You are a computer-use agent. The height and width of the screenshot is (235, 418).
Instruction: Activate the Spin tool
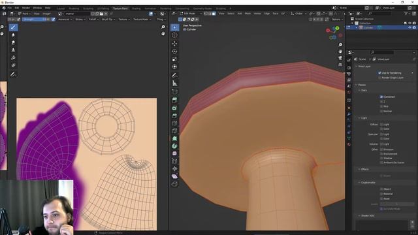[174, 146]
